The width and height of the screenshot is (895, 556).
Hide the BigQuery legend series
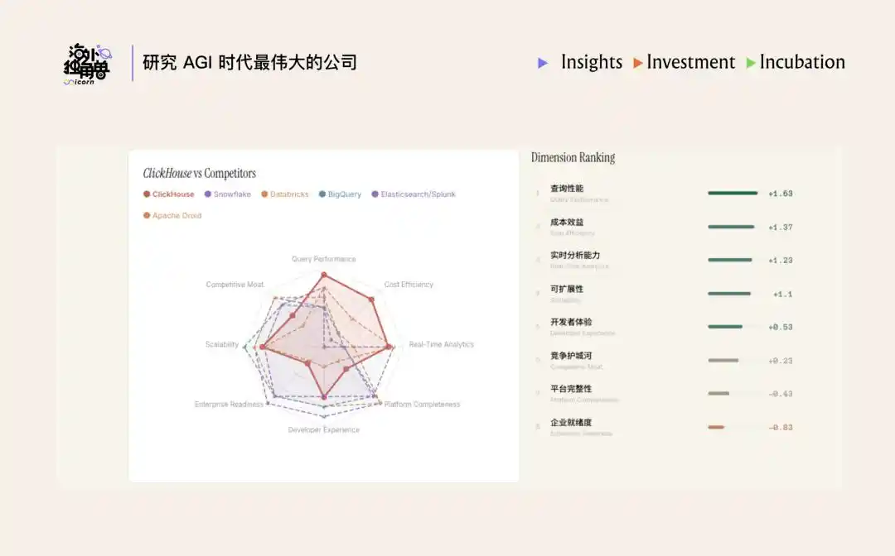click(341, 194)
